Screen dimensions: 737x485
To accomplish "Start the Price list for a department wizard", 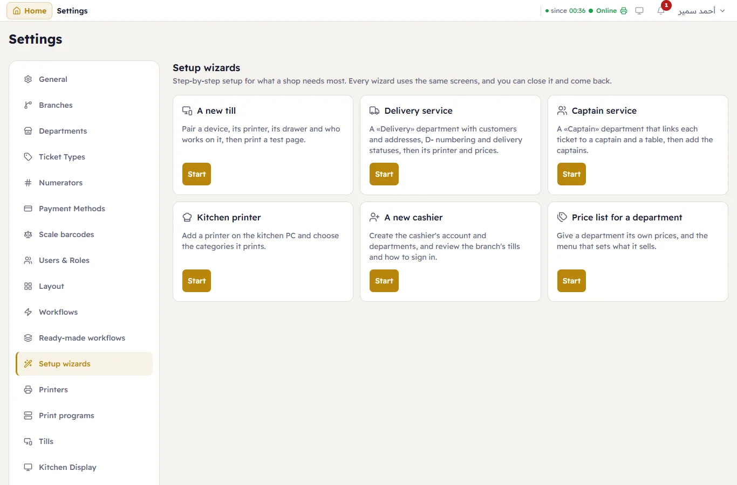I will tap(571, 281).
